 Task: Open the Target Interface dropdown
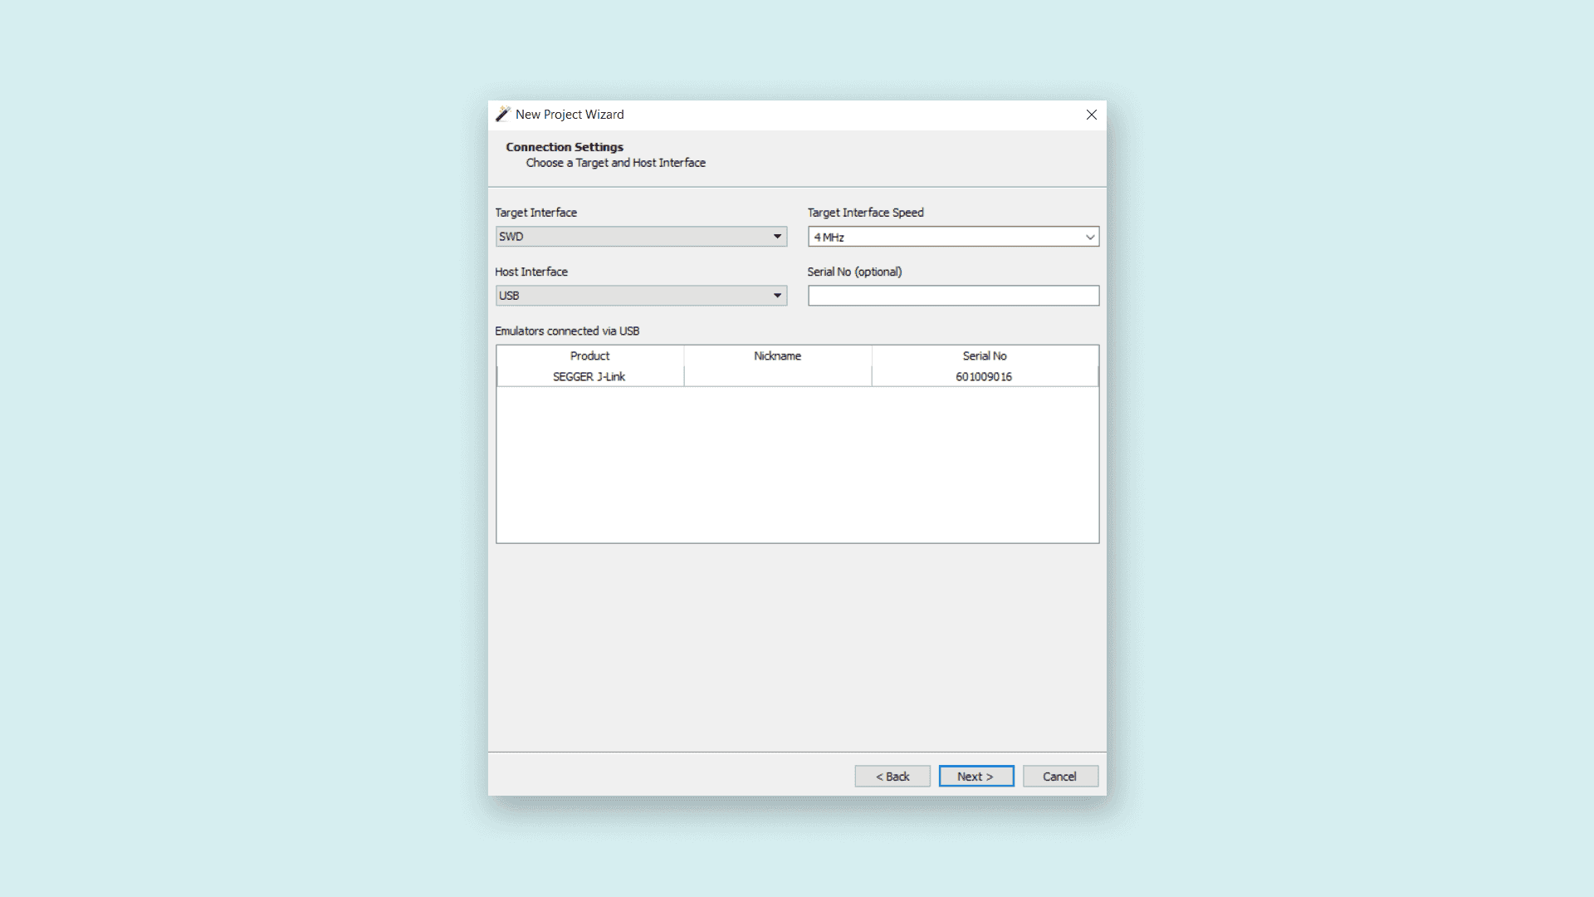click(640, 237)
